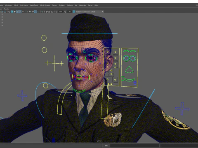Viewport: 198px width, 148px height.
Task: Open the ACES 1.0 SDR-video view transform dropdown
Action: (90, 12)
